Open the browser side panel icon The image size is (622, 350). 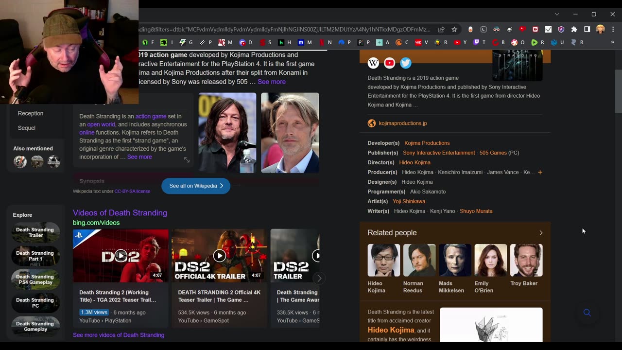coord(587,29)
